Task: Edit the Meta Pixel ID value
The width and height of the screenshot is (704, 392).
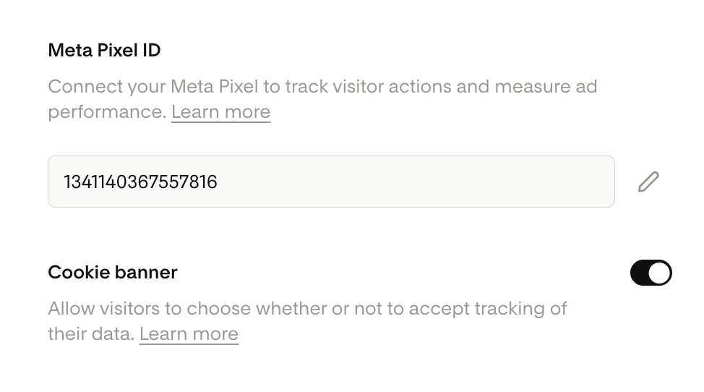Action: [648, 182]
